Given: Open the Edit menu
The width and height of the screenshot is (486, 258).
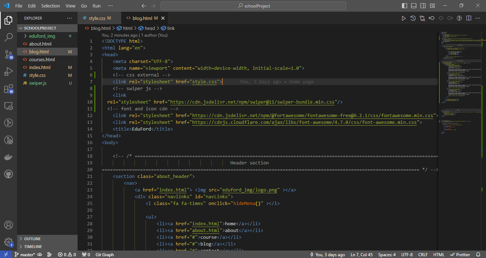Looking at the screenshot, I should point(32,6).
